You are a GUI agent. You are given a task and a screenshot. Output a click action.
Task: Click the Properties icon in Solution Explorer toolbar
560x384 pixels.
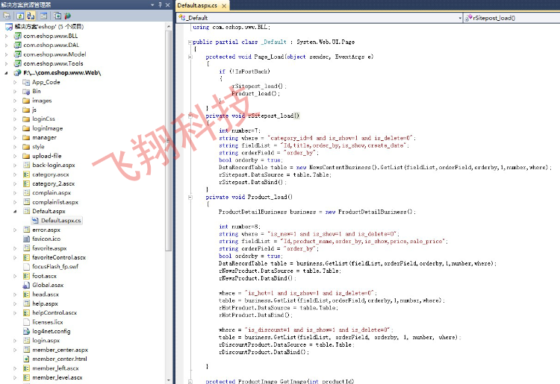click(7, 15)
